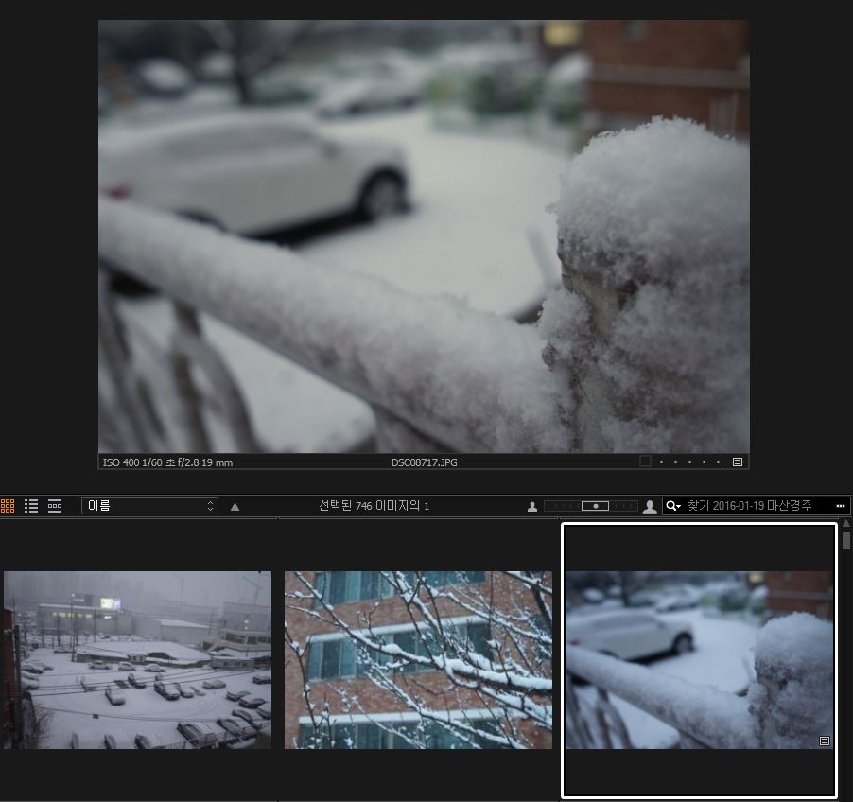Image resolution: width=853 pixels, height=802 pixels.
Task: Click the search field showing 2016-01-19 마산경주
Action: point(757,506)
